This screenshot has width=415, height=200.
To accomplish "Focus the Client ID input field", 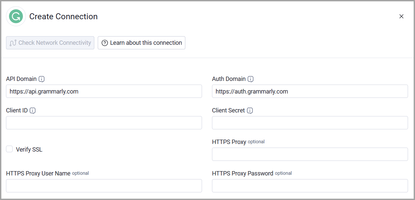I will (x=104, y=123).
